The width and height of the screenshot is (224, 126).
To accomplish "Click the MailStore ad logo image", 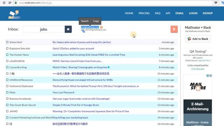I will click(198, 86).
